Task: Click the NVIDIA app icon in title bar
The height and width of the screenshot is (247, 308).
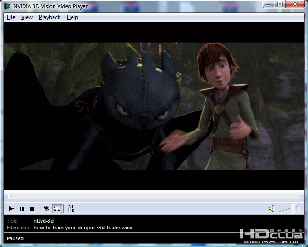Action: coord(7,6)
